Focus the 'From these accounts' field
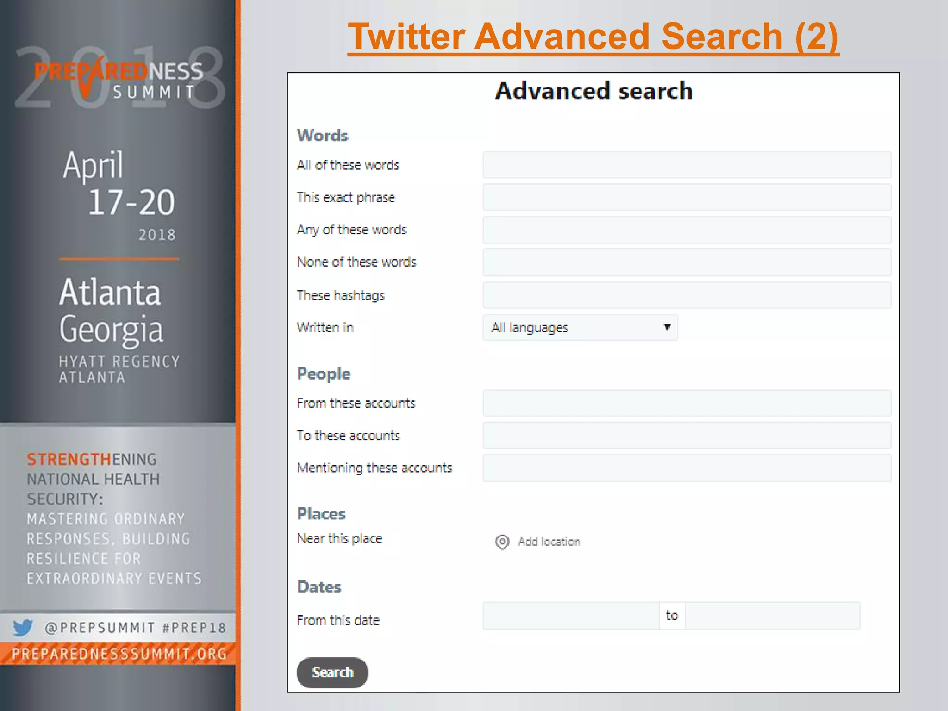This screenshot has width=948, height=711. (x=687, y=403)
